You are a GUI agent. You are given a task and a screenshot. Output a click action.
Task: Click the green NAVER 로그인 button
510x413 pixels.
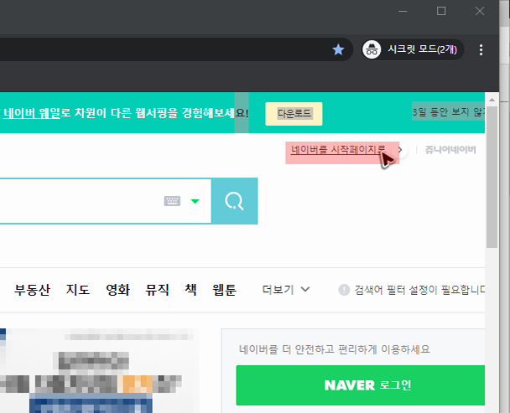(x=361, y=385)
